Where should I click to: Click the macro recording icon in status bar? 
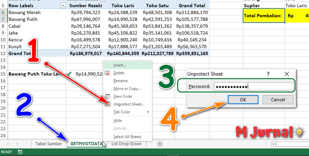(x=20, y=152)
